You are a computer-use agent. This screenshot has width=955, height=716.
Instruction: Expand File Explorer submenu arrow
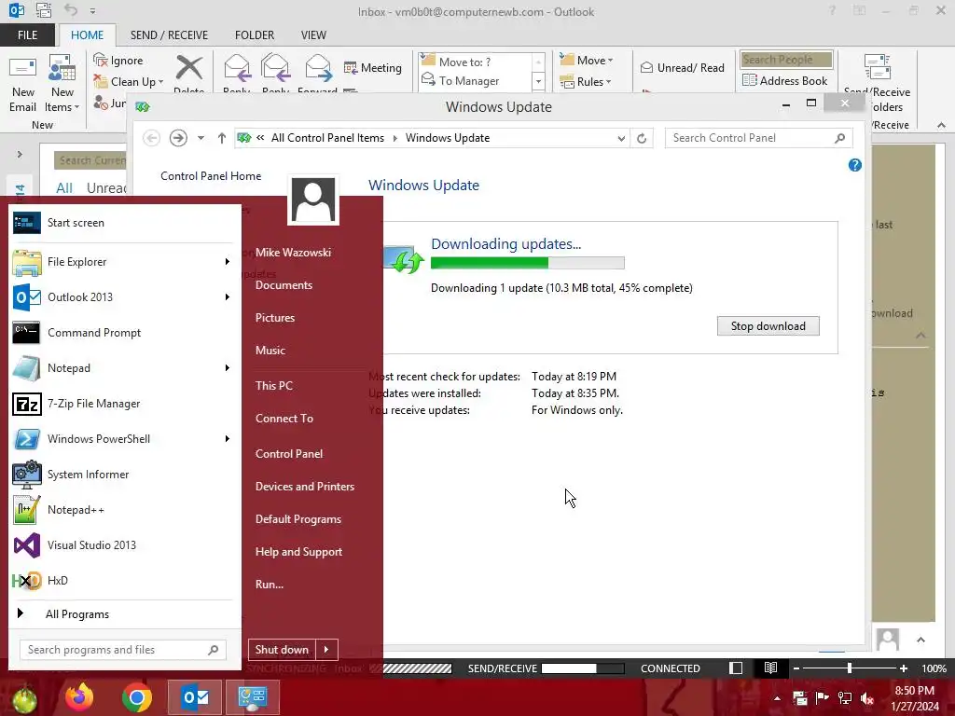pyautogui.click(x=228, y=262)
